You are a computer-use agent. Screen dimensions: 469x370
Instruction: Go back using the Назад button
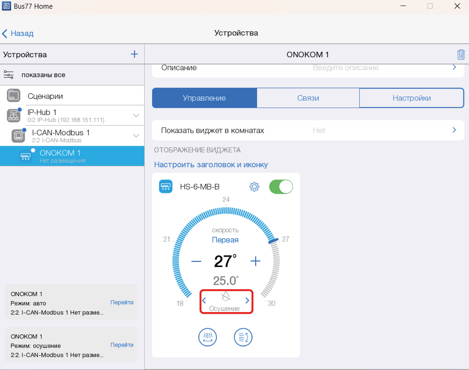(x=18, y=33)
